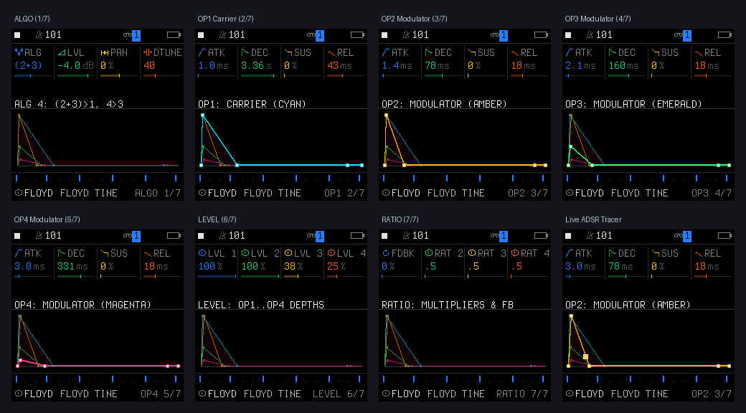
Task: Click the blue track 1 badge in Live ADSR Tracer
Action: [687, 235]
